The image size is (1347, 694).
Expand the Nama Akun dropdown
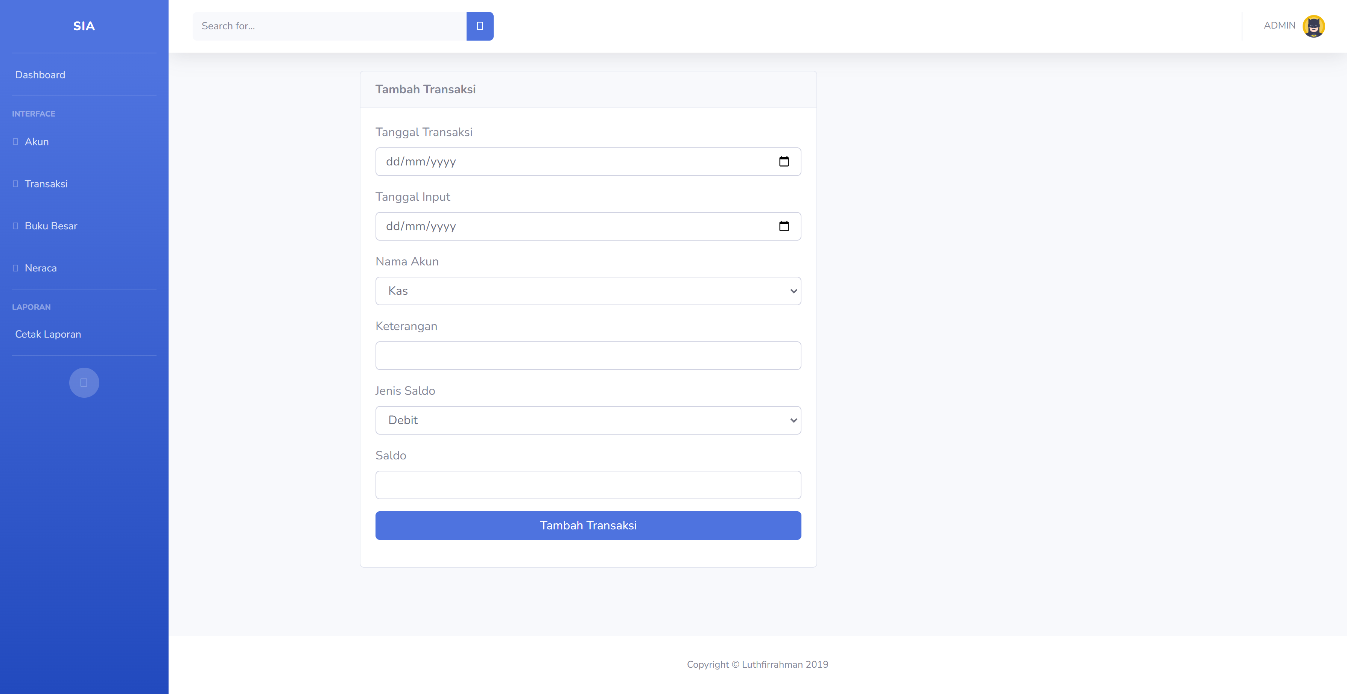click(x=588, y=291)
